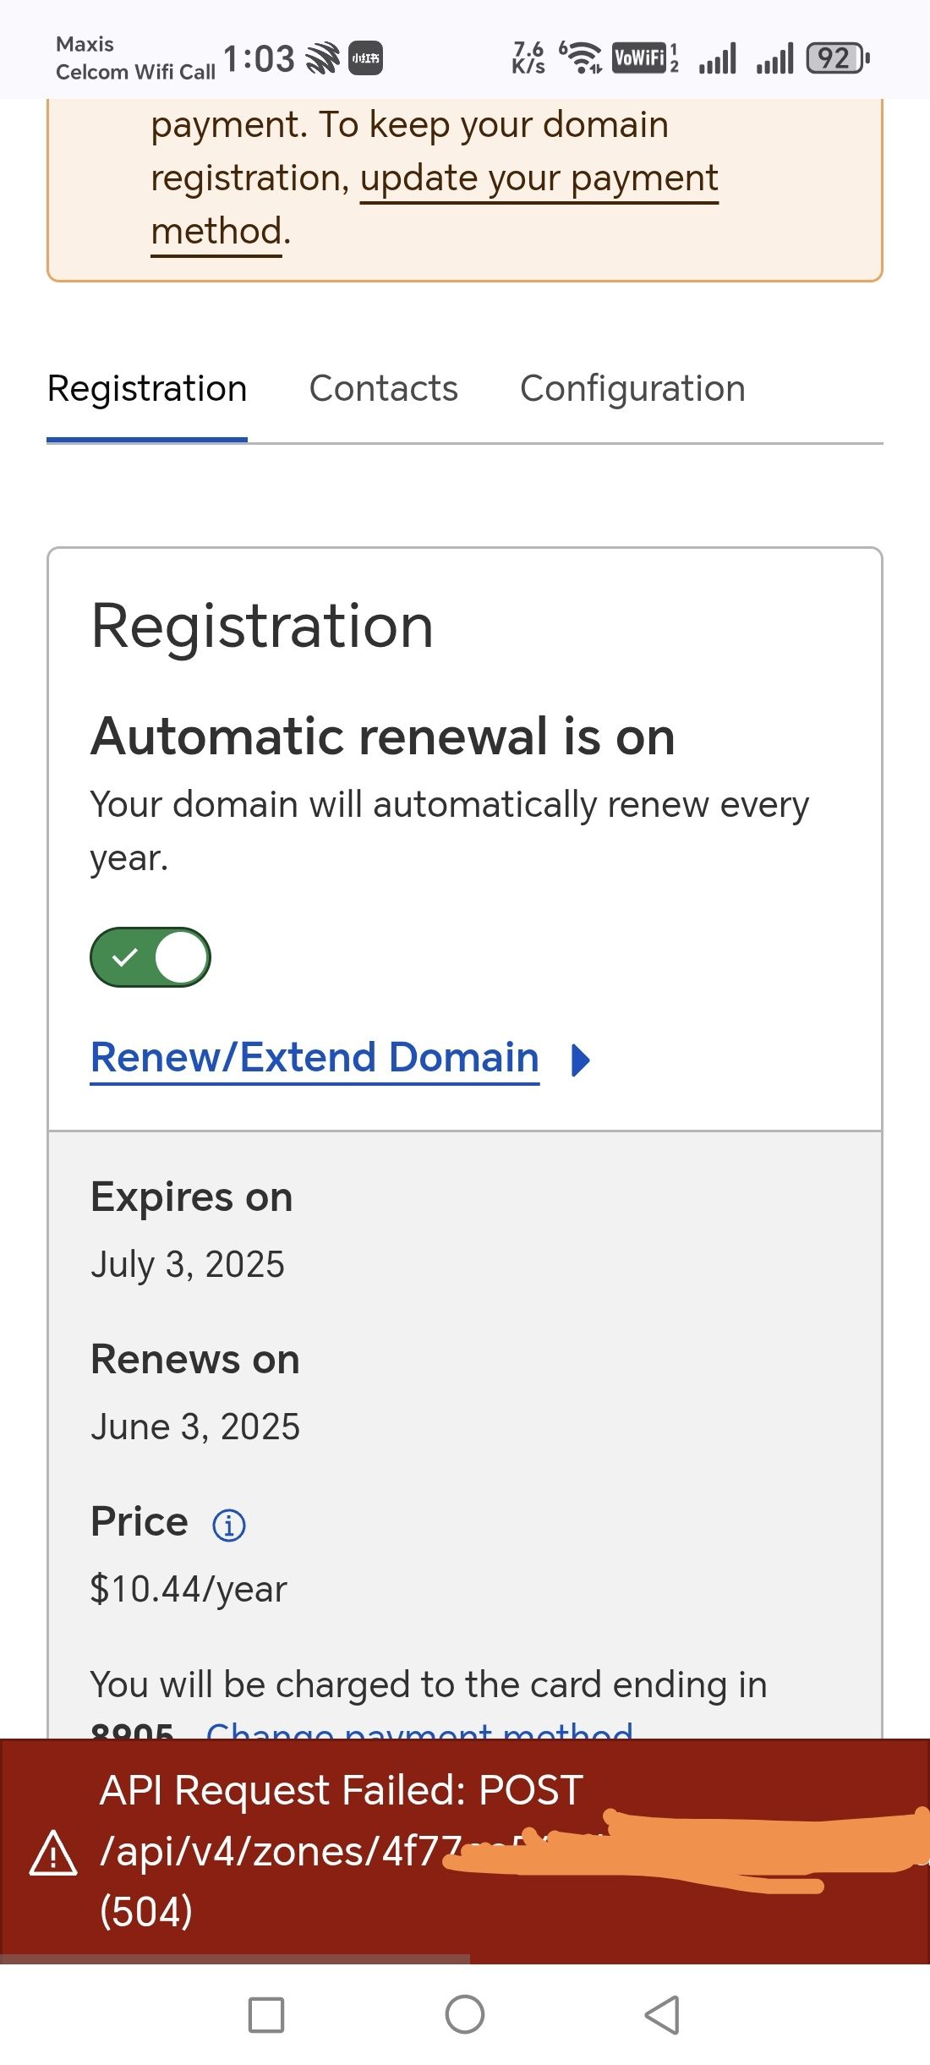Select the Registration tab
Viewport: 930px width, 2065px height.
[147, 389]
